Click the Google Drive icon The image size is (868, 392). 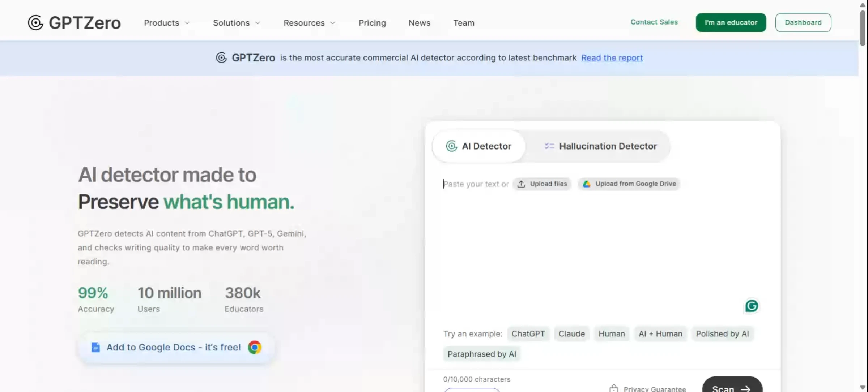click(x=587, y=184)
